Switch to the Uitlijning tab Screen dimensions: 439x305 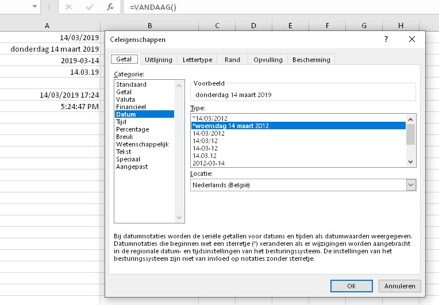click(159, 60)
